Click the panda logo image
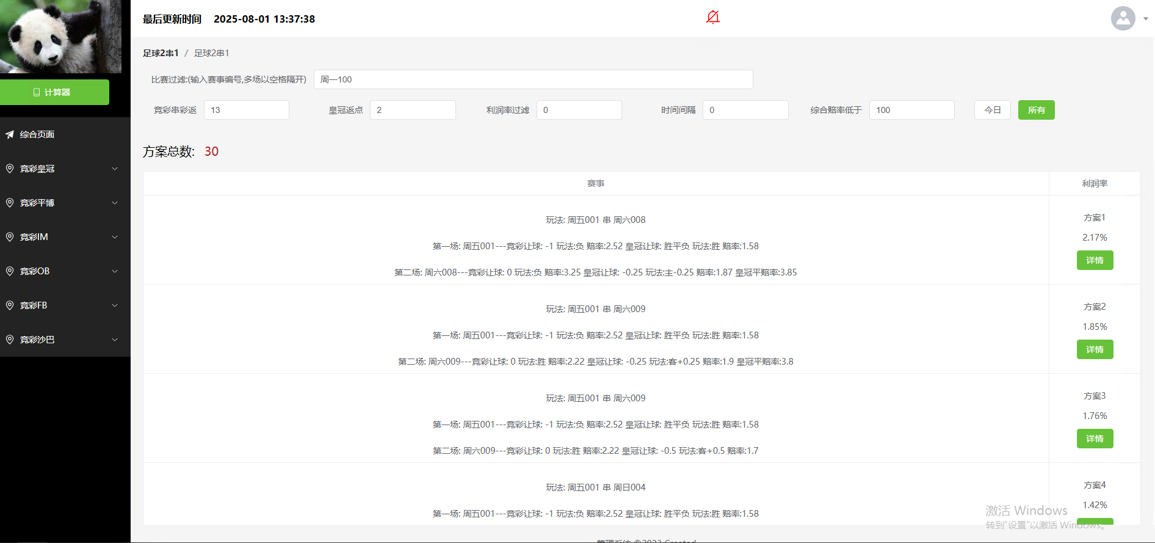The image size is (1155, 543). (60, 37)
